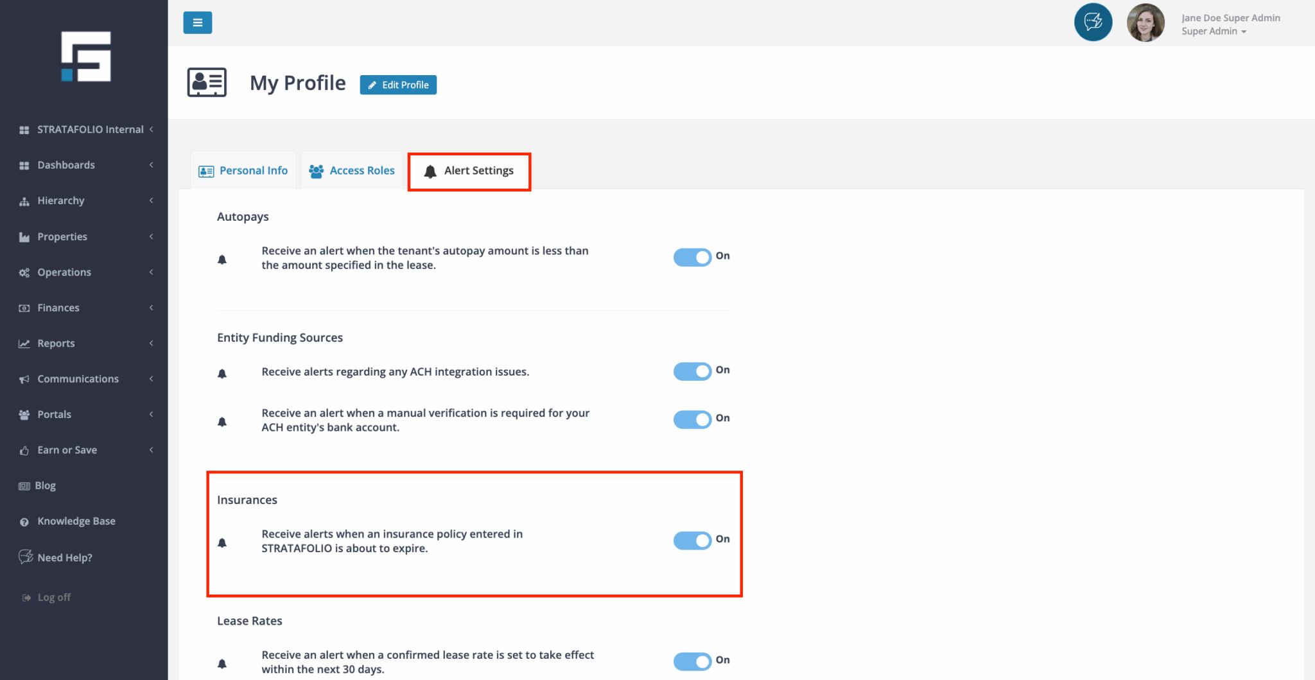Viewport: 1315px width, 680px height.
Task: Open the Access Roles tab
Action: [352, 171]
